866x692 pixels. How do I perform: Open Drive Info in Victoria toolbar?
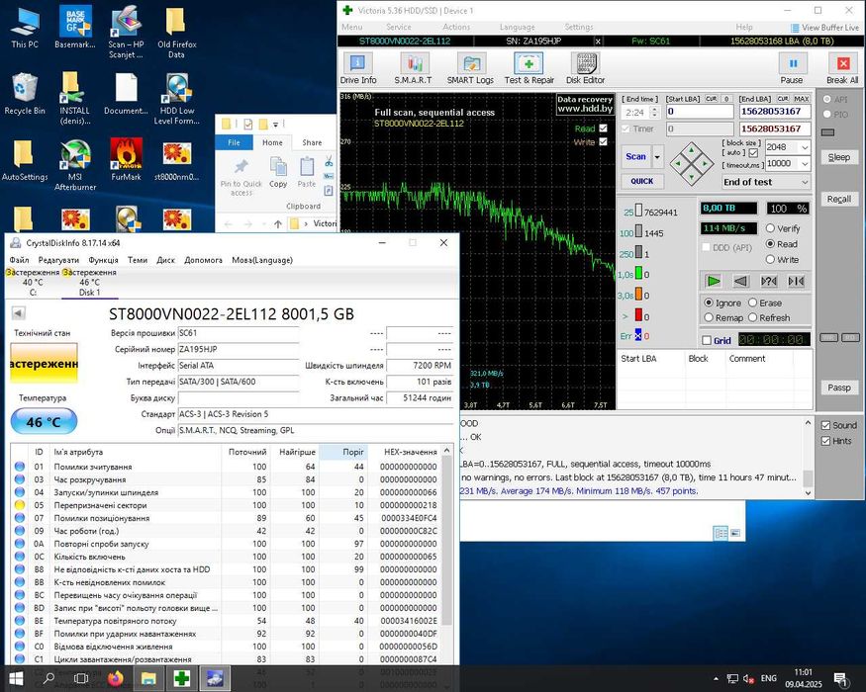[358, 67]
